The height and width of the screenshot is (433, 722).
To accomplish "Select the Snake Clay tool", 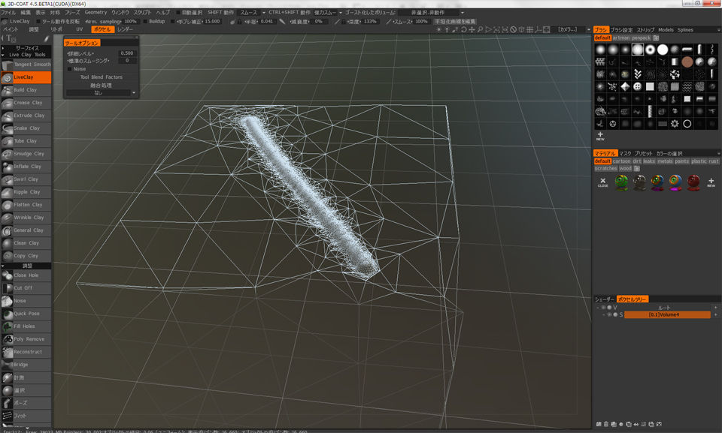I will click(26, 128).
